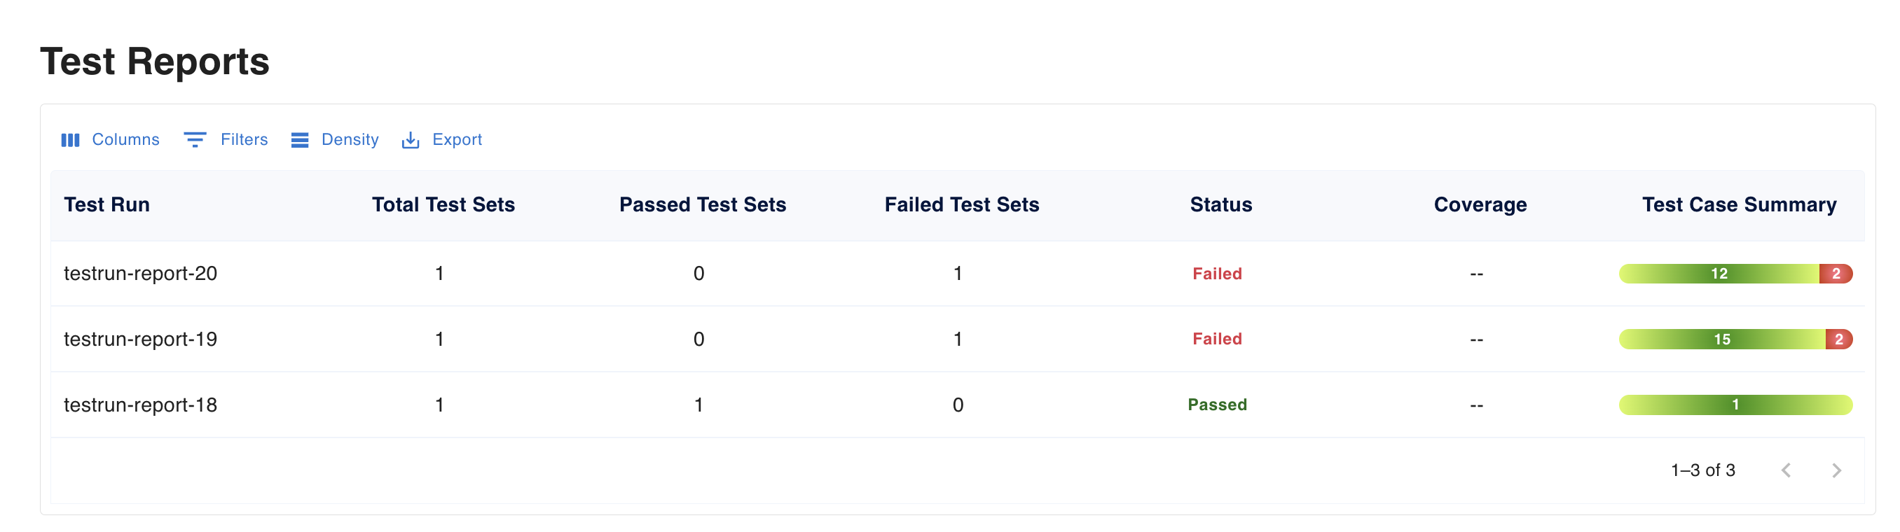Open the Filters icon
The image size is (1900, 532).
195,139
